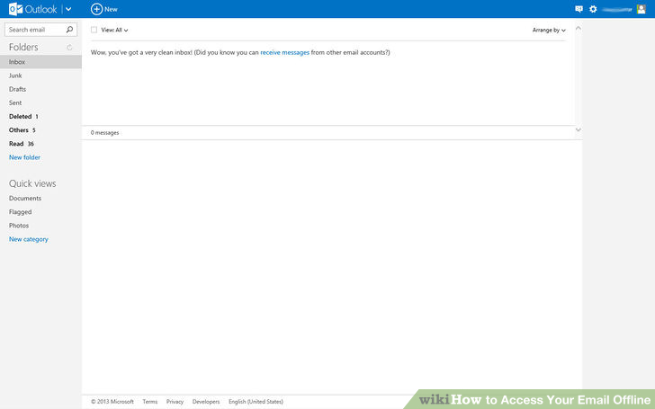Click the scroll down arrow of message list
Screen dimensions: 655x409
coord(579,129)
